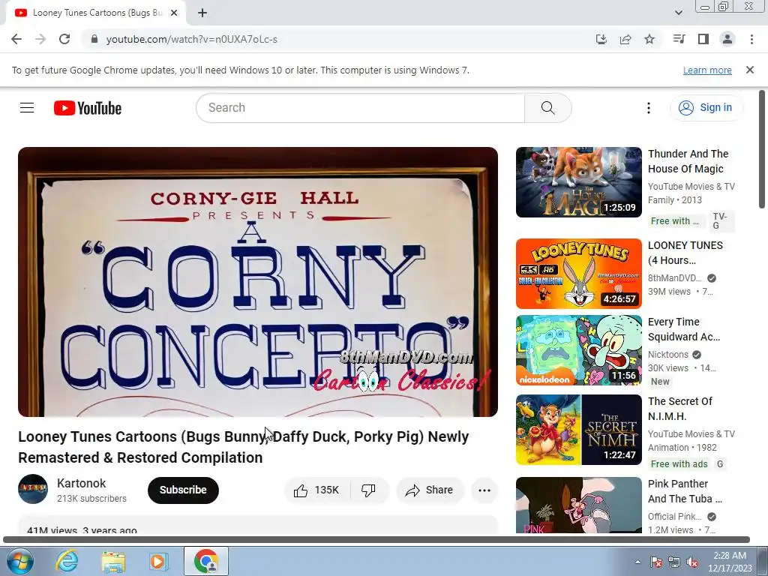Click the browser forward arrow
768x576 pixels.
(40, 39)
